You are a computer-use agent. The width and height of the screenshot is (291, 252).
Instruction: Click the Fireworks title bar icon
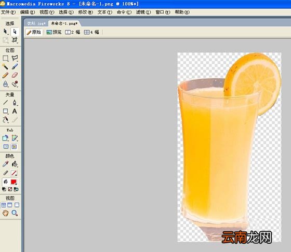coord(3,4)
